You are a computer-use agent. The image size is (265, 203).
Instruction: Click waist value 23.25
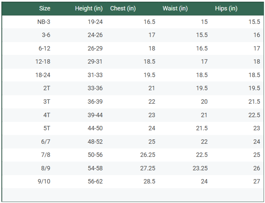click(200, 168)
